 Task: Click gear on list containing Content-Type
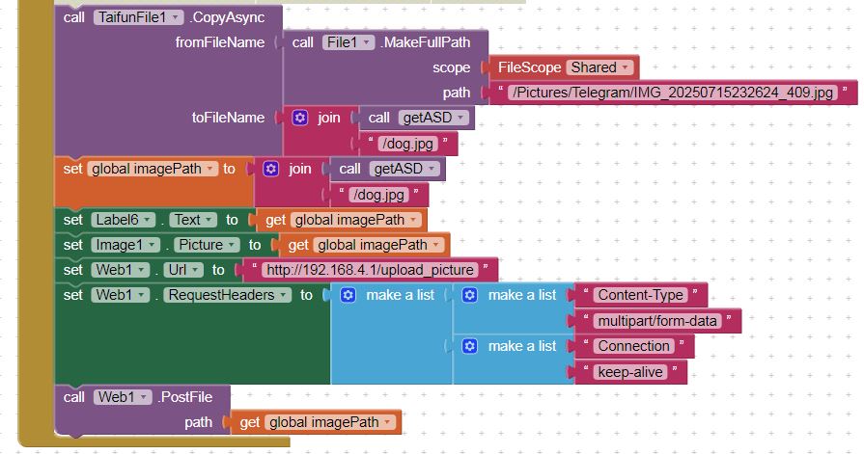tap(470, 295)
